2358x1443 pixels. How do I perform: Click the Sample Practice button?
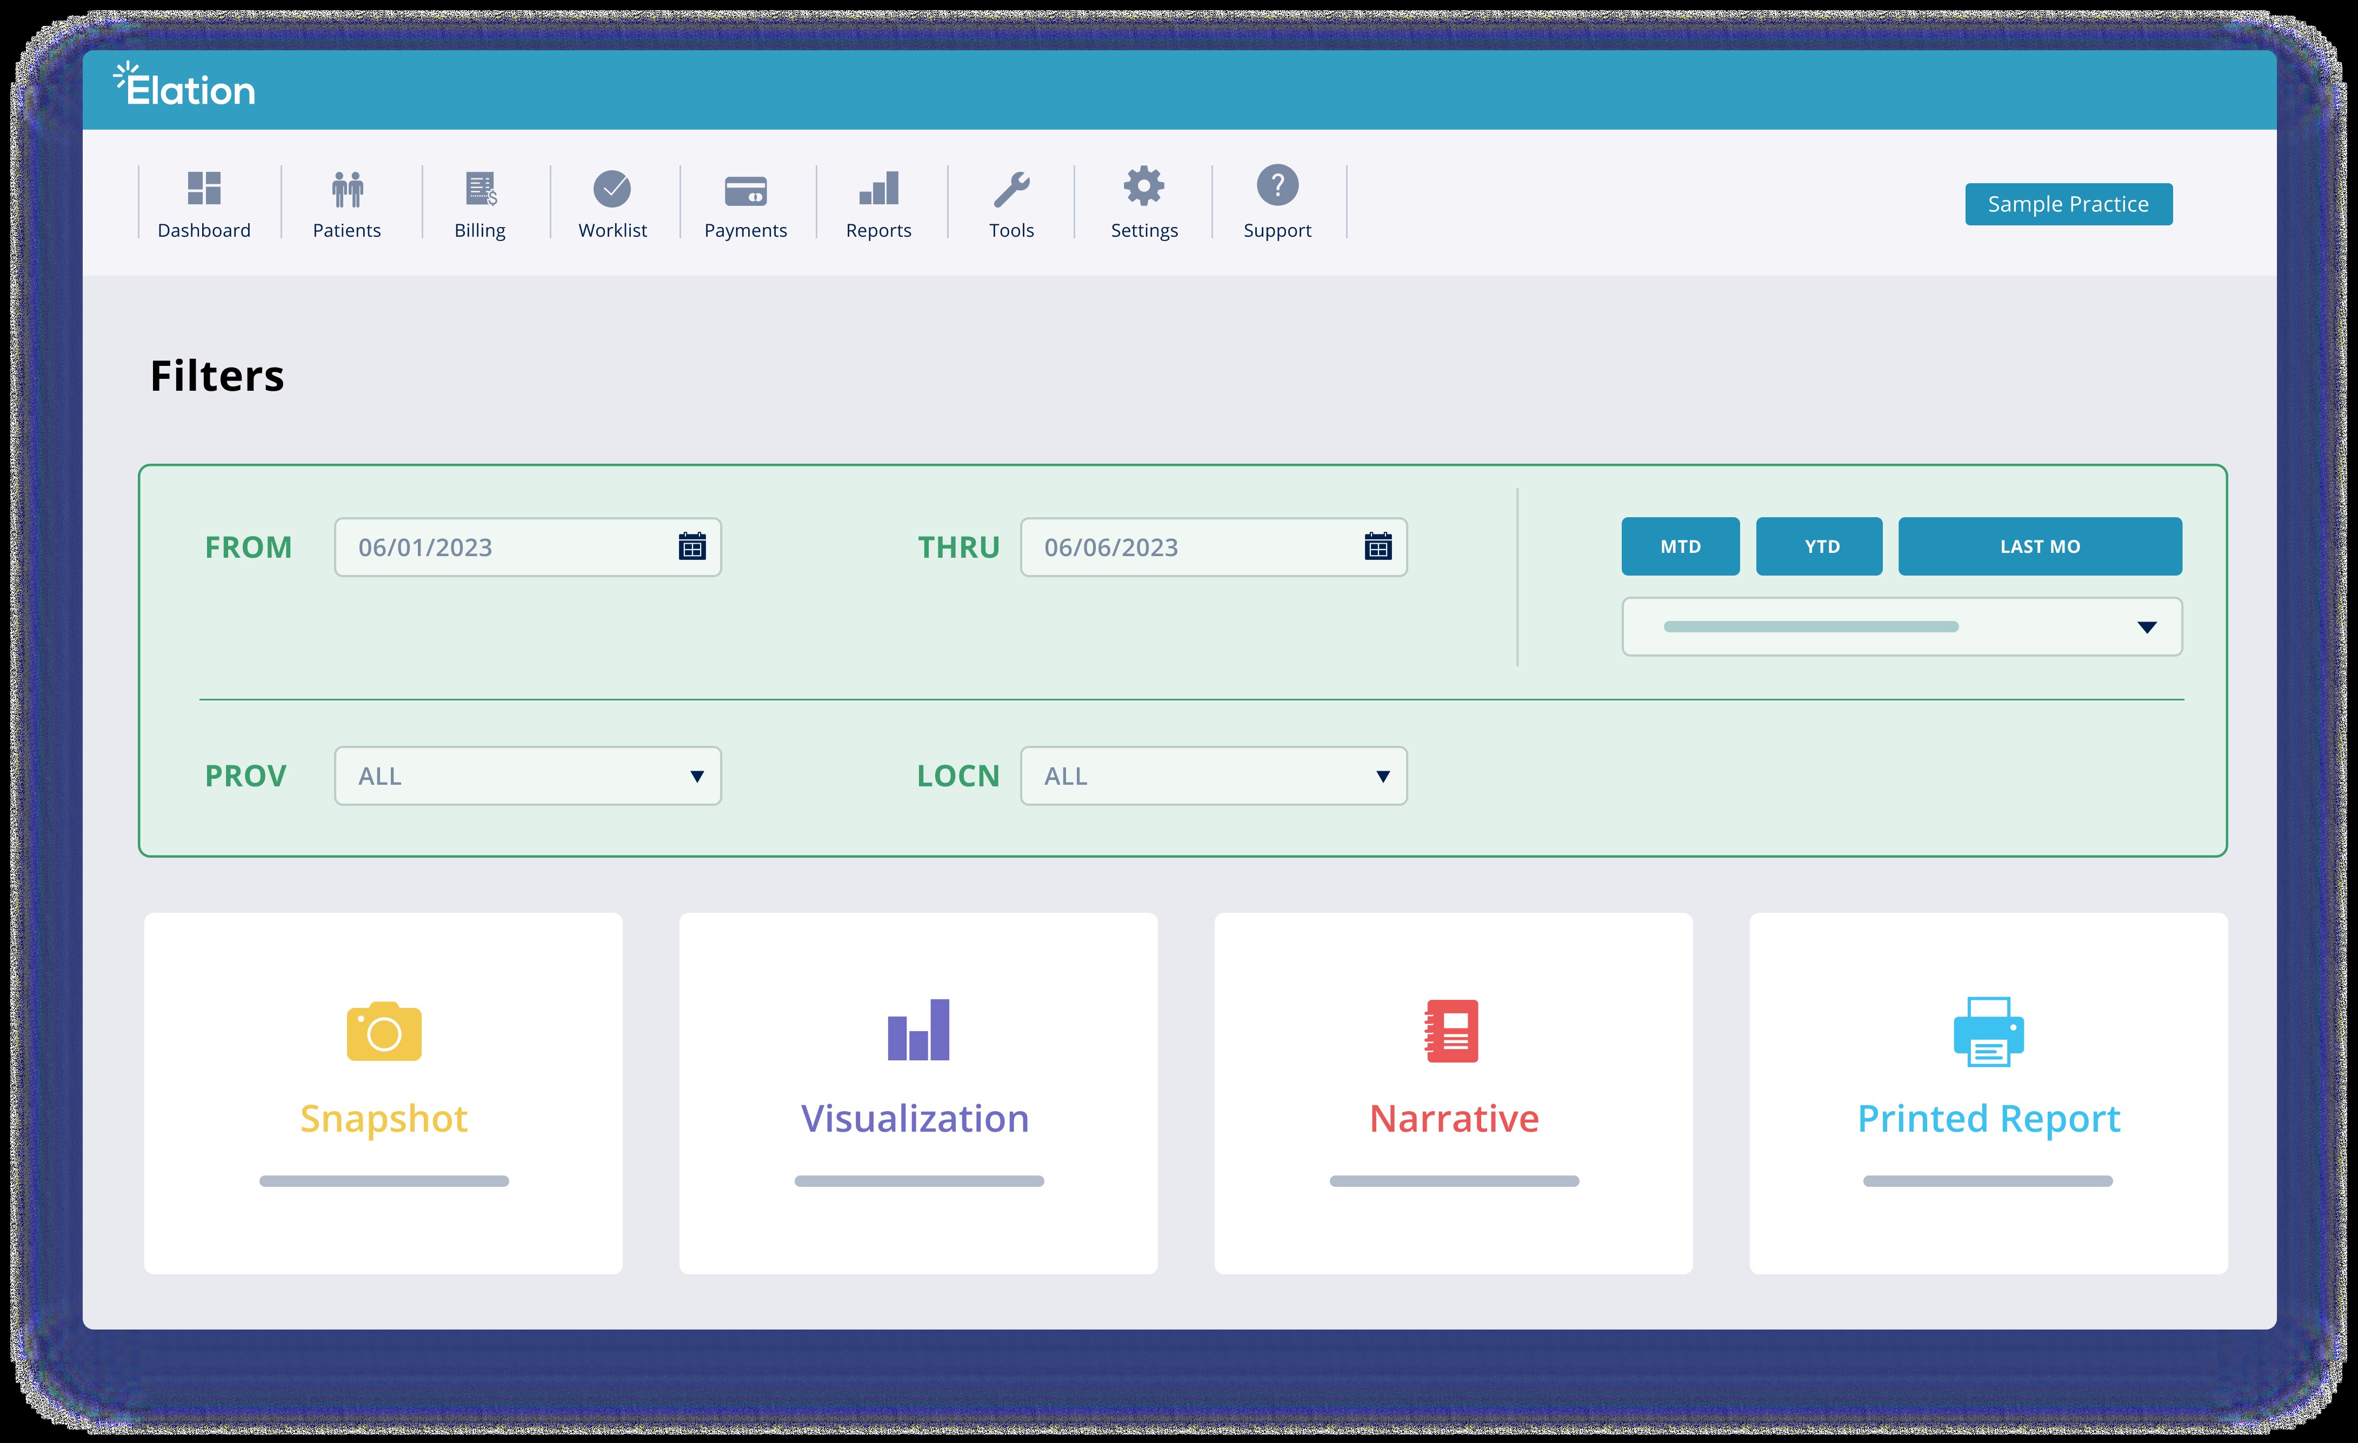[2068, 204]
